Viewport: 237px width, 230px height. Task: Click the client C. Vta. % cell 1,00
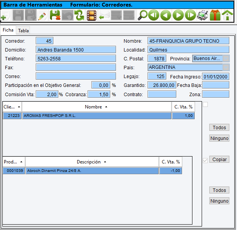tap(183, 116)
